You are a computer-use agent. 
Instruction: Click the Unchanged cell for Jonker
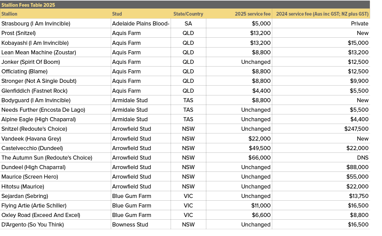pyautogui.click(x=256, y=62)
